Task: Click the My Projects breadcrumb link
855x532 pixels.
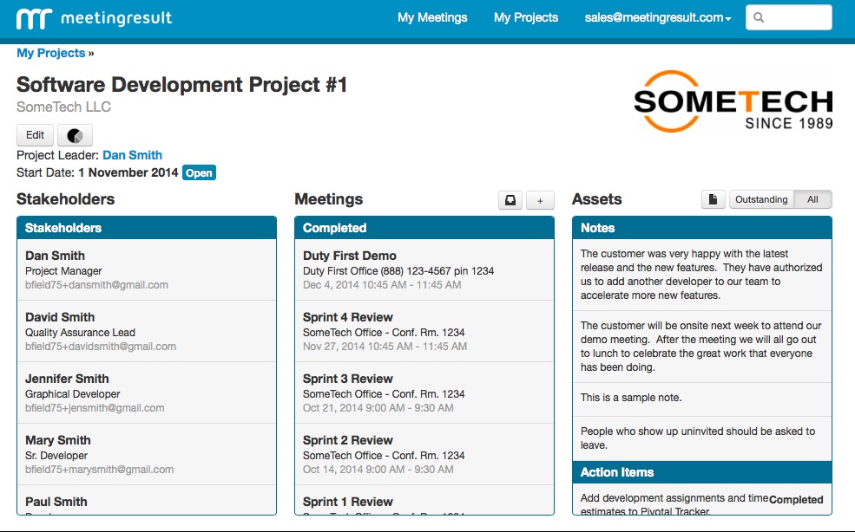Action: pos(50,53)
